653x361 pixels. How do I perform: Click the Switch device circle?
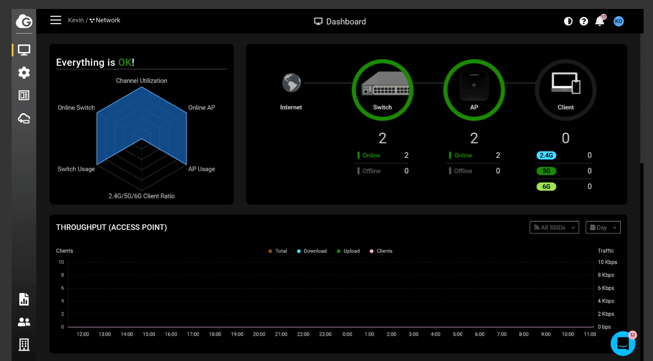tap(383, 90)
